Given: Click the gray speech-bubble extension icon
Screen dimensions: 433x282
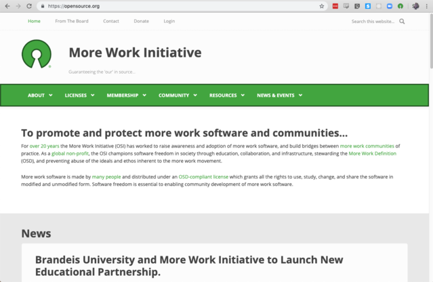Looking at the screenshot, I should (x=346, y=6).
